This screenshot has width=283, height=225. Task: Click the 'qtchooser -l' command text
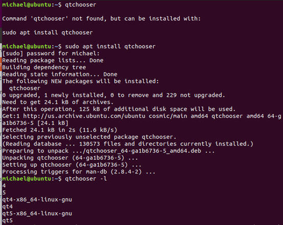tap(86, 179)
